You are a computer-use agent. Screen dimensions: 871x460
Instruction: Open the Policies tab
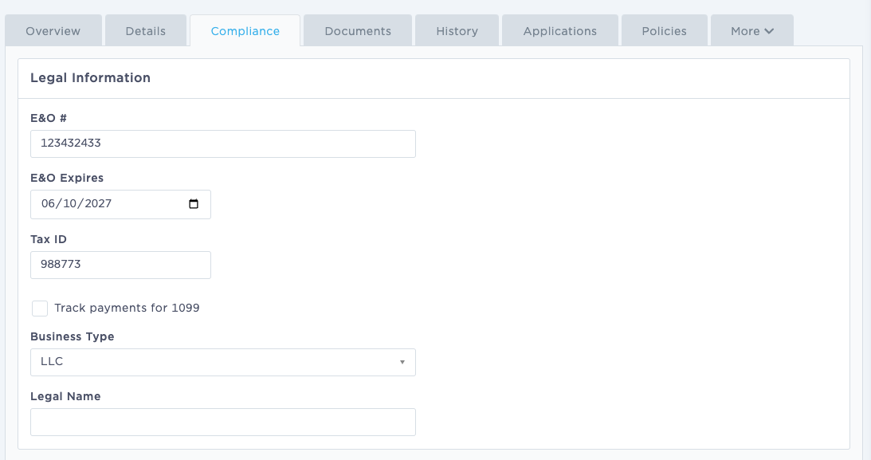tap(664, 30)
